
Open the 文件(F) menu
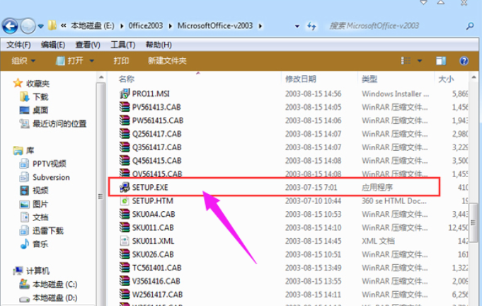coord(18,45)
